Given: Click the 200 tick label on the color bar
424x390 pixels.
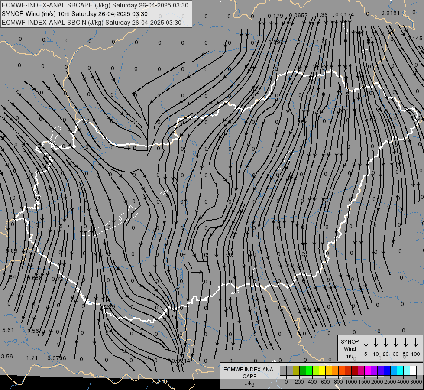Looking at the screenshot, I should [299, 382].
